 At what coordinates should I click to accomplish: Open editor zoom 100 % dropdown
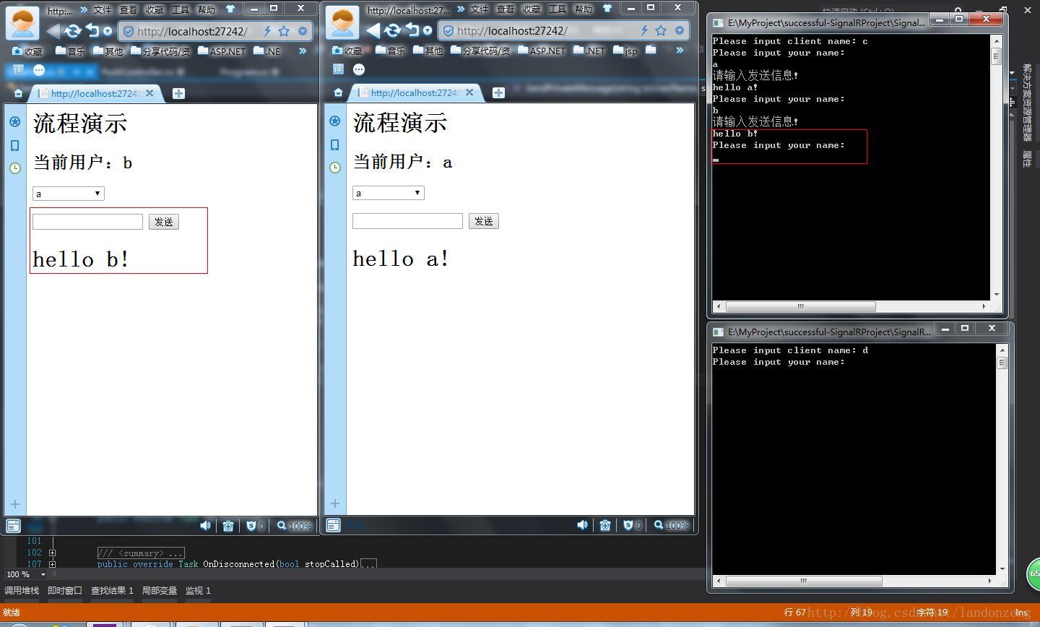pyautogui.click(x=43, y=574)
